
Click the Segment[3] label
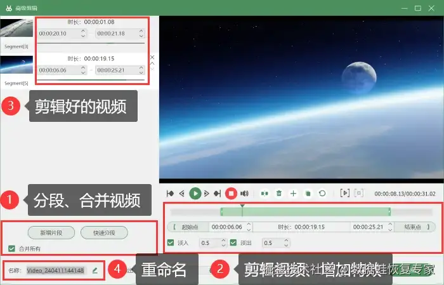point(16,46)
